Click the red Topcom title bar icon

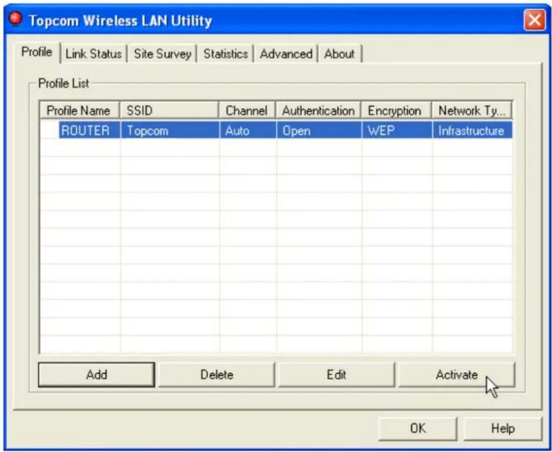pyautogui.click(x=15, y=19)
